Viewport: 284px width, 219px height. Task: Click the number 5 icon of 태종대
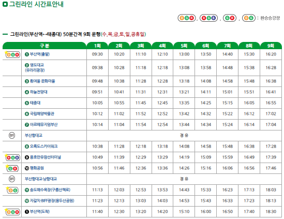tap(27, 103)
